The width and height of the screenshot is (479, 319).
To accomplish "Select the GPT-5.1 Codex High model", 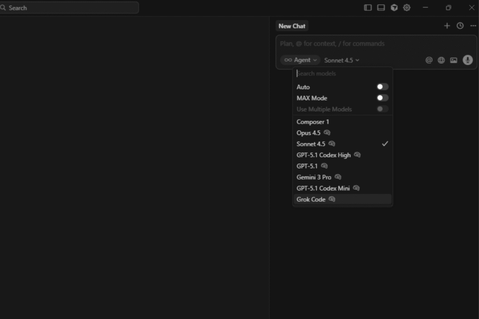I will pyautogui.click(x=324, y=155).
